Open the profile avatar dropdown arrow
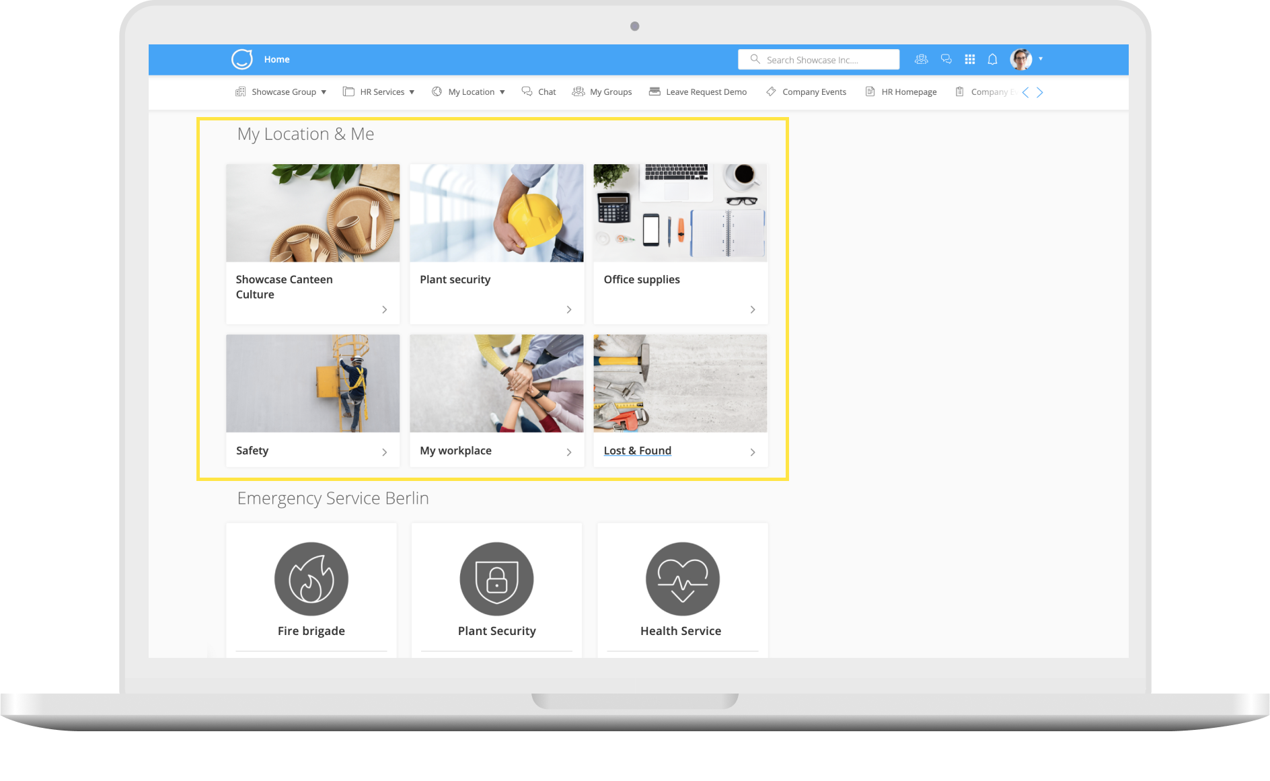The image size is (1270, 781). [x=1041, y=59]
